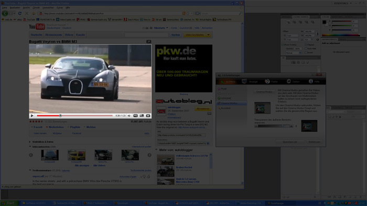Open ez Media tab in LG forteManager
Viewport: 367px width, 206px height.
[x=227, y=82]
